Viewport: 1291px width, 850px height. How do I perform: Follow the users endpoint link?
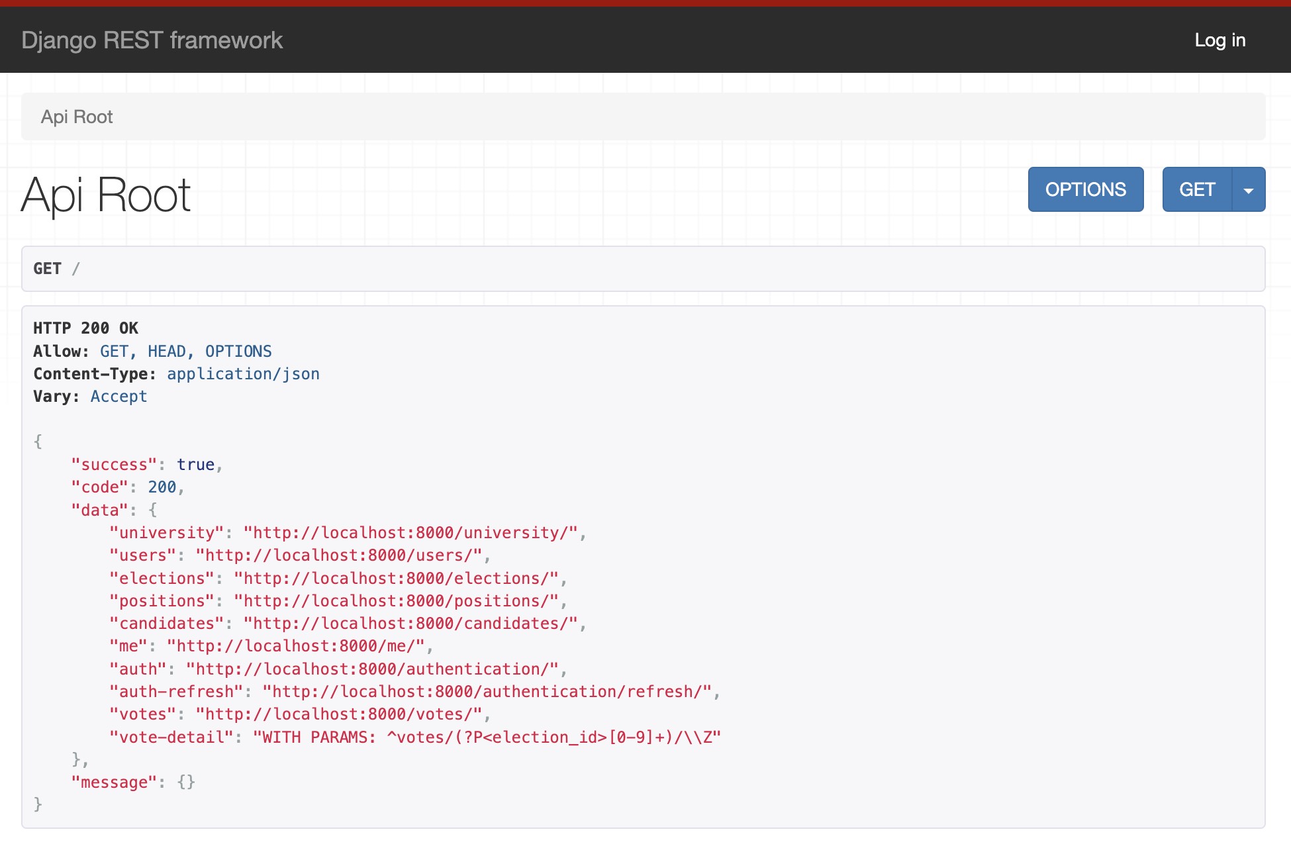pos(338,555)
